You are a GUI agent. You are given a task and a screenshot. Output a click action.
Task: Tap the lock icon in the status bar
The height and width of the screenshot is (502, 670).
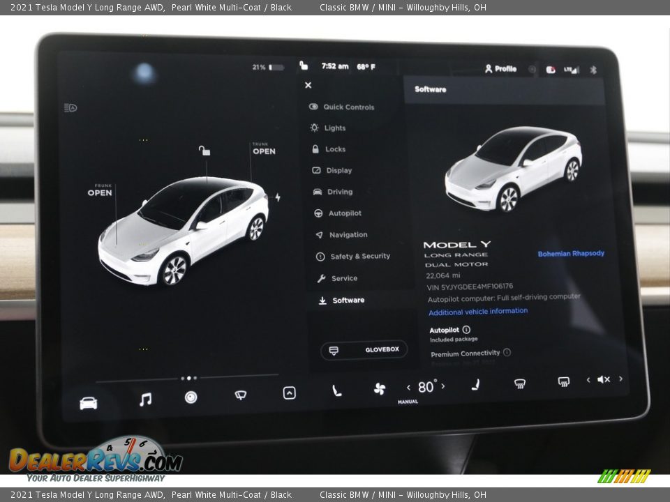click(304, 66)
